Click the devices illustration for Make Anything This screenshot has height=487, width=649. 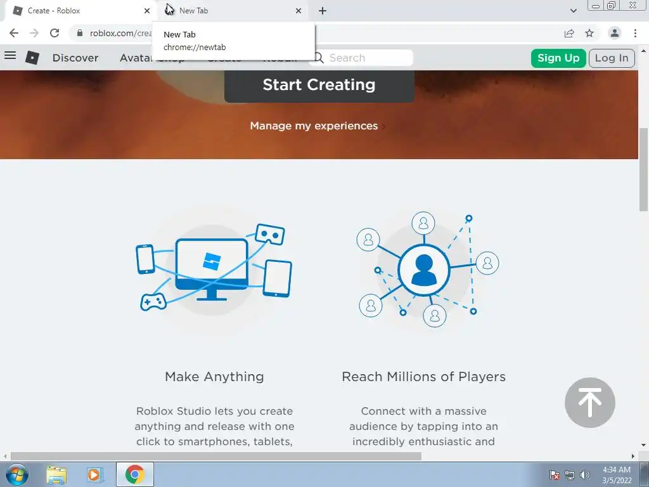(214, 268)
